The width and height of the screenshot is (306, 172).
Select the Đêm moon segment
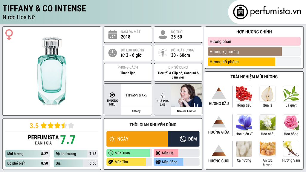pyautogui.click(x=184, y=139)
